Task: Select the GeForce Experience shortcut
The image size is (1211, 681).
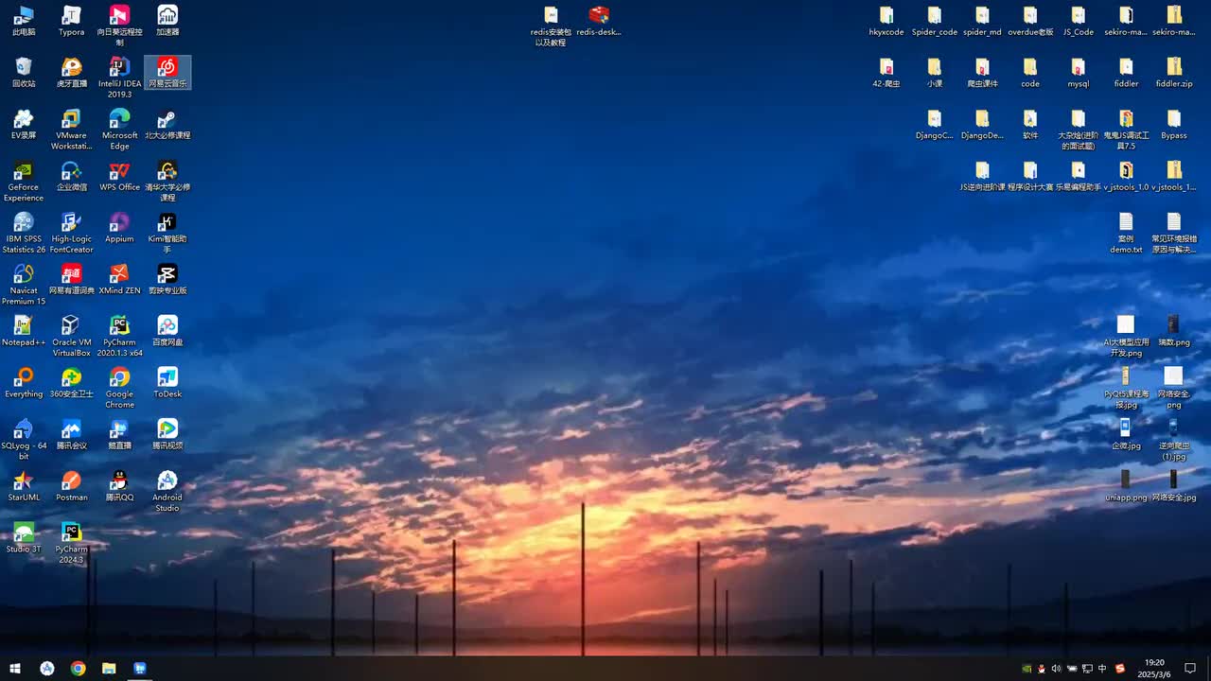Action: tap(24, 182)
